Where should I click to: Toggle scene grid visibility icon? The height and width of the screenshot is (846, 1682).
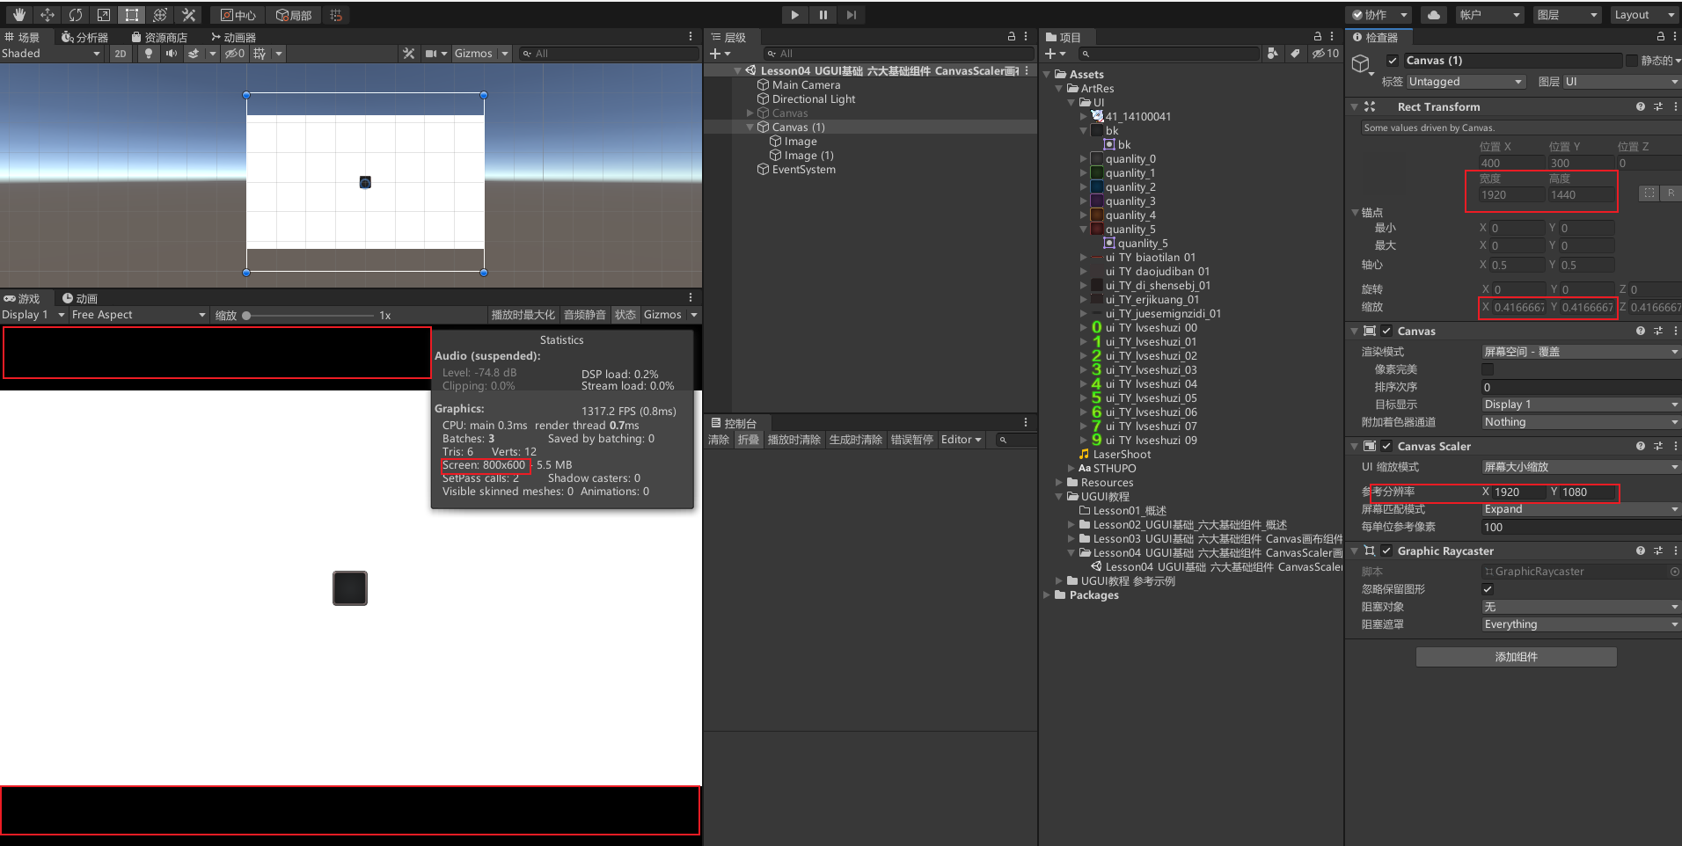pyautogui.click(x=260, y=54)
